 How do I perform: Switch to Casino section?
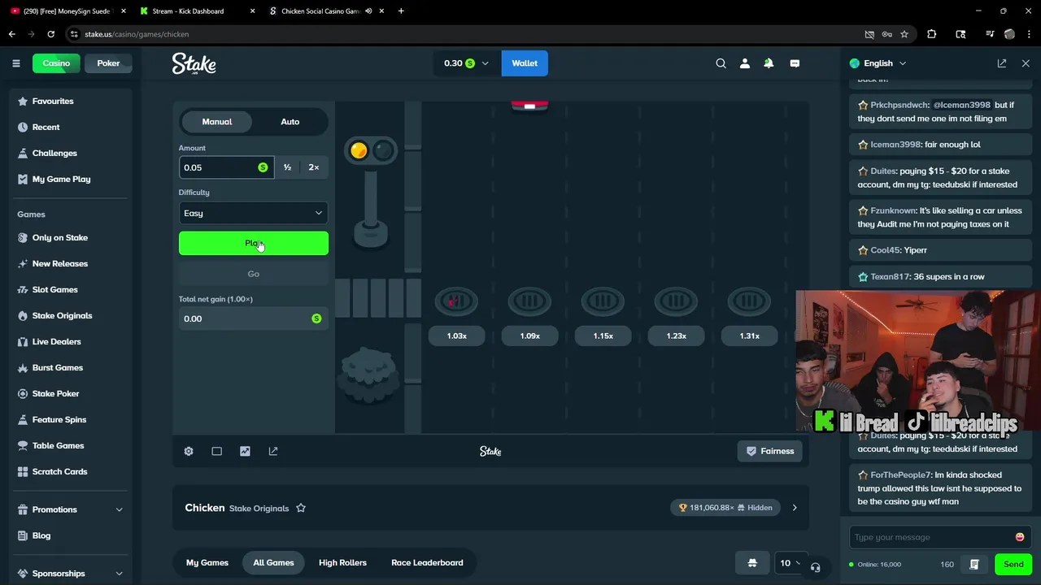[56, 63]
